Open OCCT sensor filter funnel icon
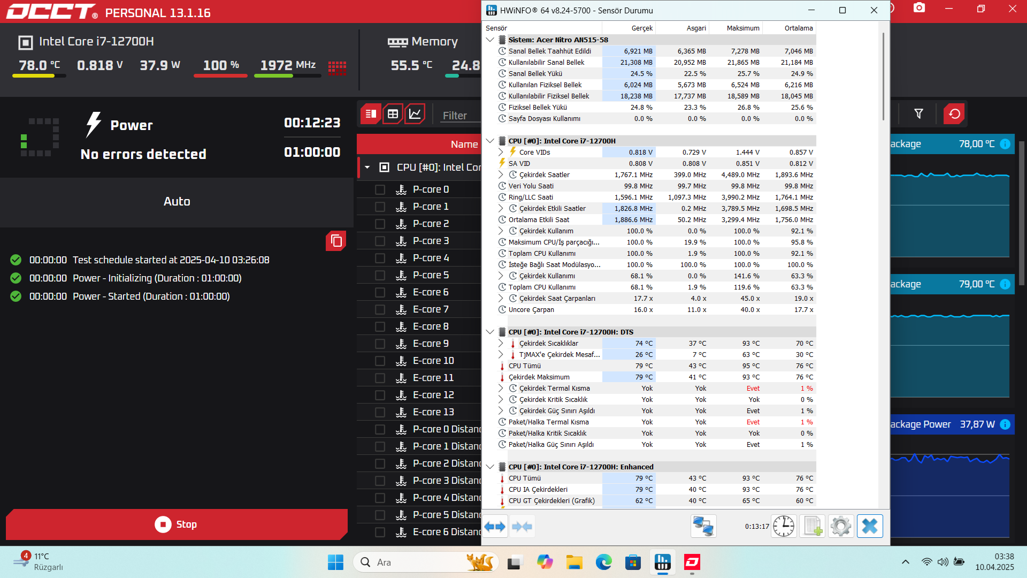This screenshot has height=578, width=1027. (918, 114)
